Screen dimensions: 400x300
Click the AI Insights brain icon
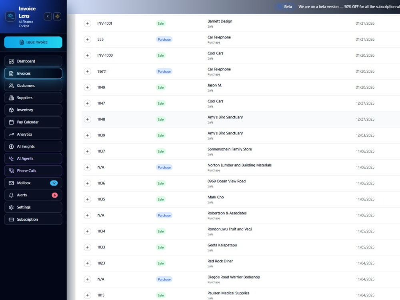[11, 146]
